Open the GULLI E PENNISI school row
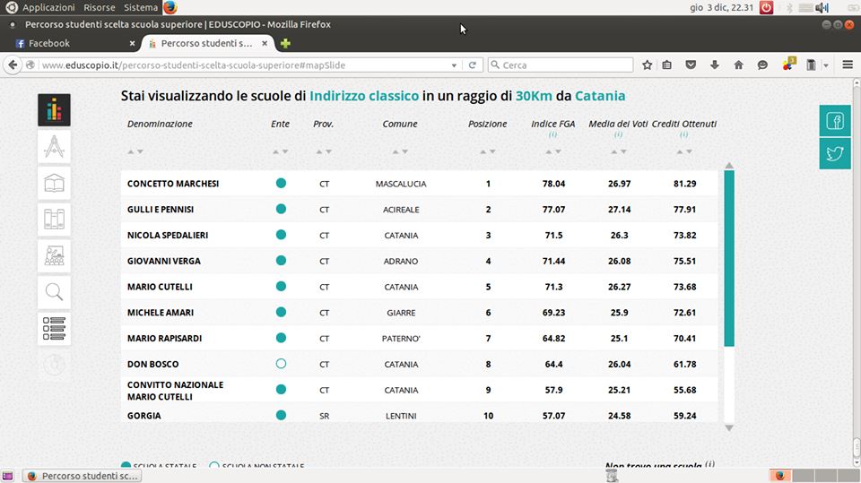This screenshot has height=483, width=861. (x=419, y=209)
